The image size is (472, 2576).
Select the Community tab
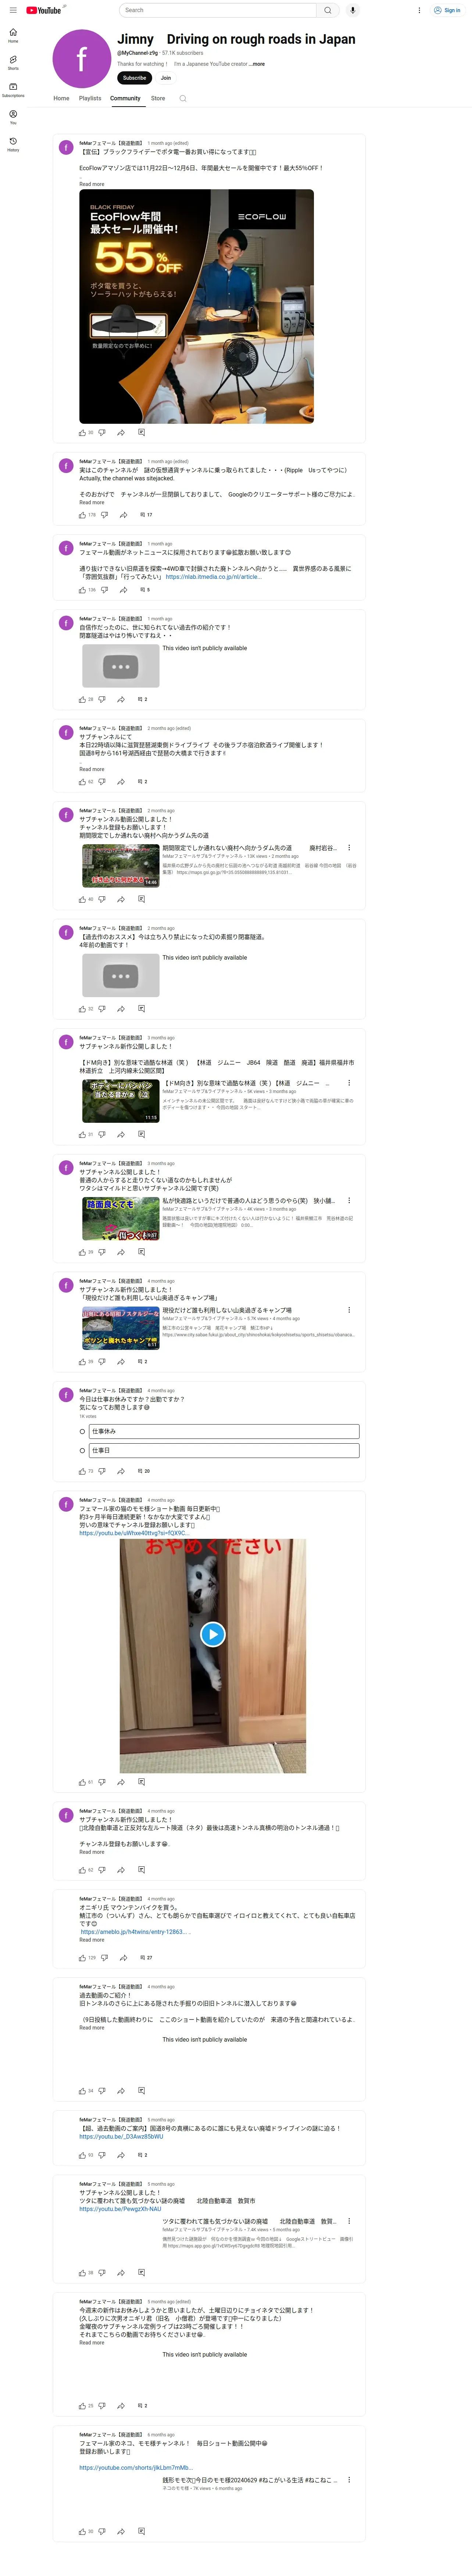pos(125,98)
